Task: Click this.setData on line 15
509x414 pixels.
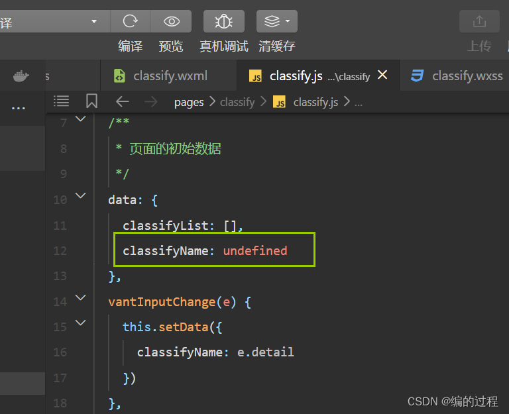Action: click(166, 327)
